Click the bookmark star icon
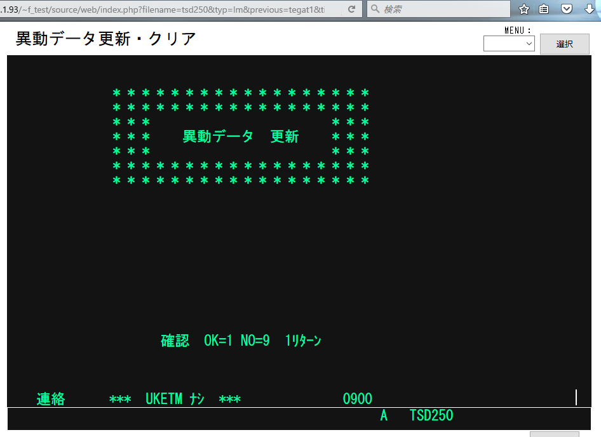The width and height of the screenshot is (601, 437). click(x=524, y=9)
